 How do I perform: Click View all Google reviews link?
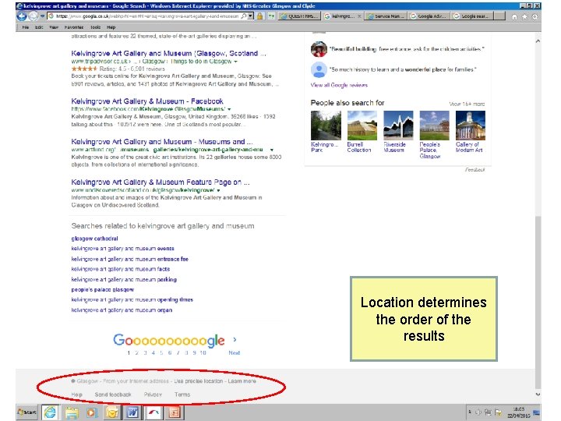coord(339,85)
